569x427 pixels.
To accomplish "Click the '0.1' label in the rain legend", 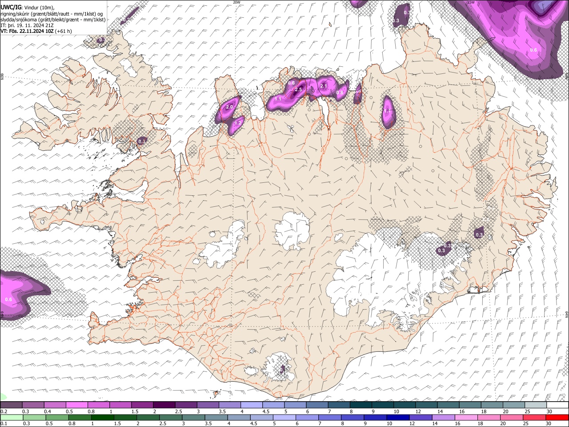I will [x=4, y=424].
